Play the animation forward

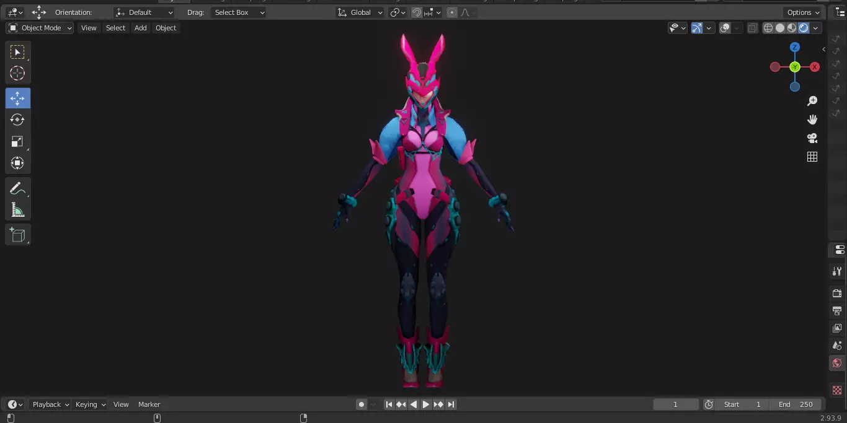click(426, 404)
